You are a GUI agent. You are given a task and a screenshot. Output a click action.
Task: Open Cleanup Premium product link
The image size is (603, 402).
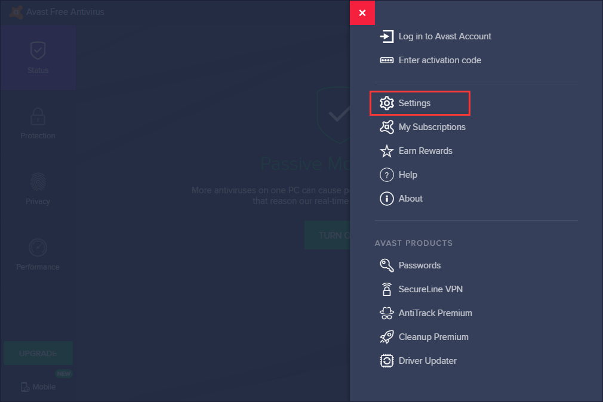pyautogui.click(x=433, y=337)
